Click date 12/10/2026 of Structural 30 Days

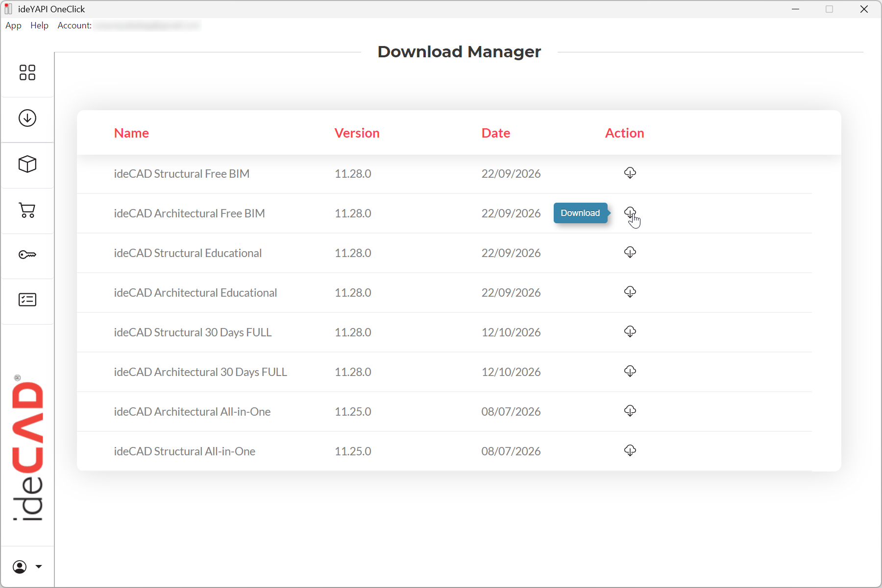click(x=511, y=332)
